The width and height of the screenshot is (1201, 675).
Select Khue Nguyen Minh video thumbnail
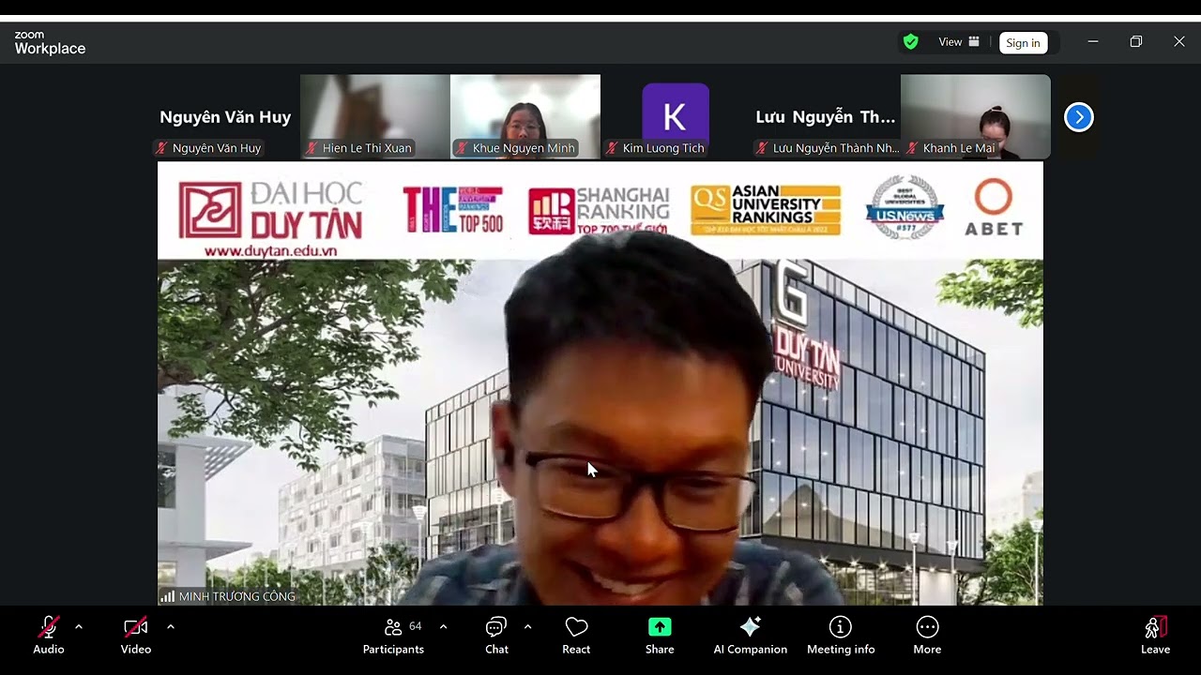click(525, 117)
